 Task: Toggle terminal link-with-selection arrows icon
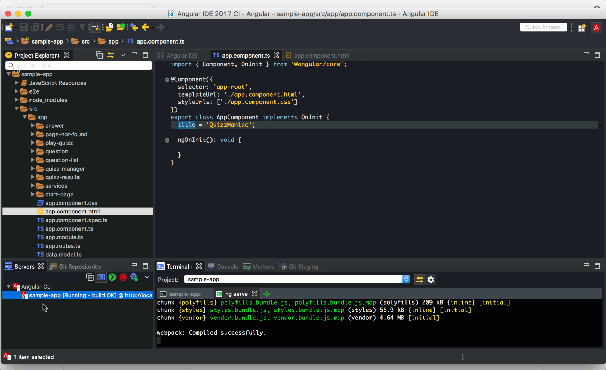click(420, 280)
